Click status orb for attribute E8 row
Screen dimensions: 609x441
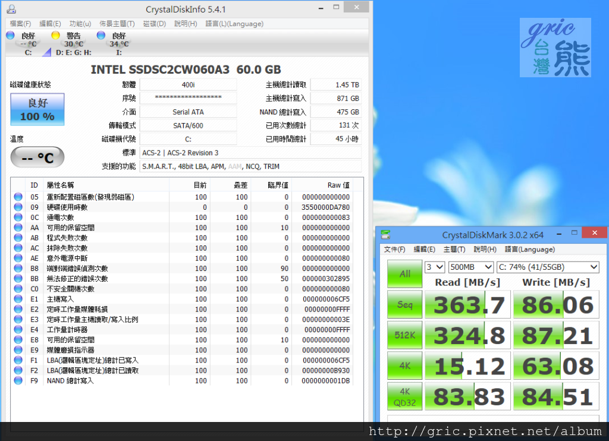18,340
